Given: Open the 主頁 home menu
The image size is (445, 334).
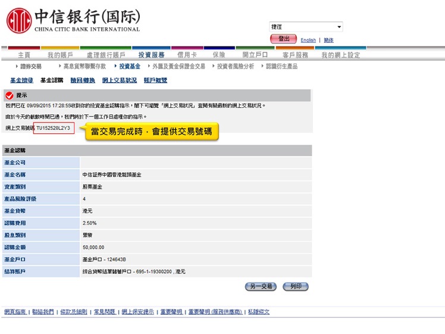Looking at the screenshot, I should coord(24,55).
